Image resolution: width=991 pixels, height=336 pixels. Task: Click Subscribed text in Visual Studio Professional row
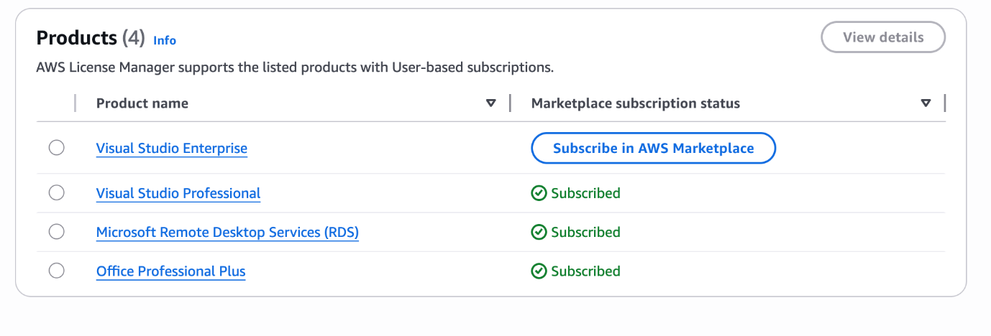point(585,193)
